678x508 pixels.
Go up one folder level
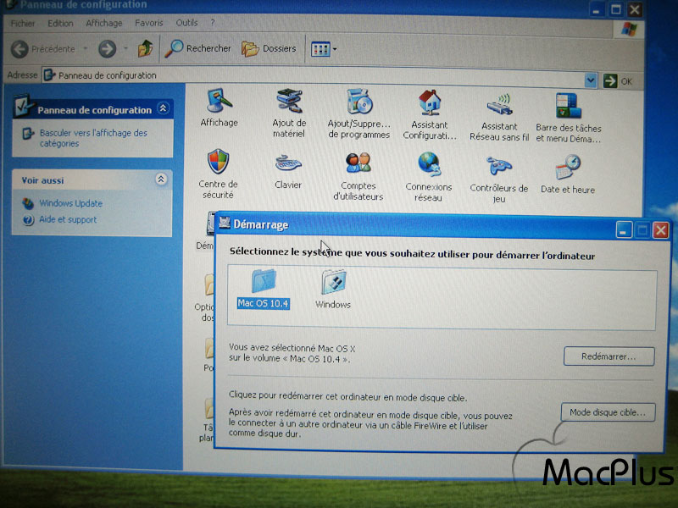click(145, 48)
